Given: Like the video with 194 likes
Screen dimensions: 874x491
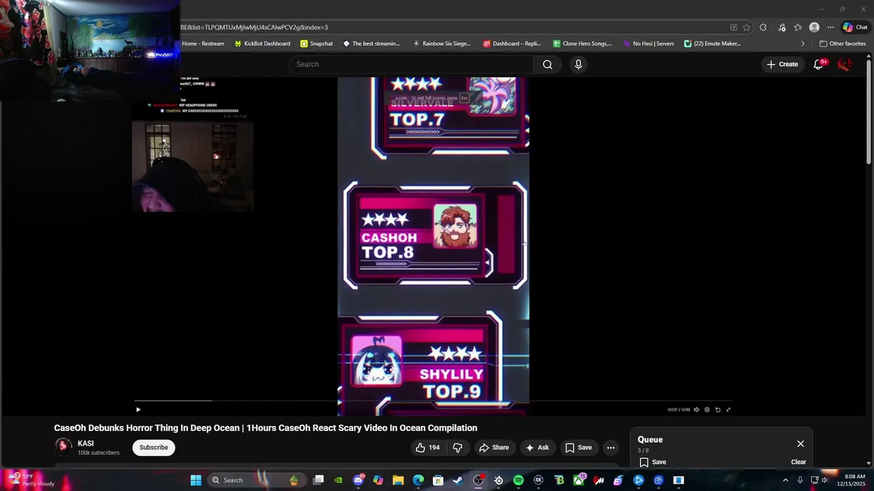Looking at the screenshot, I should (427, 447).
